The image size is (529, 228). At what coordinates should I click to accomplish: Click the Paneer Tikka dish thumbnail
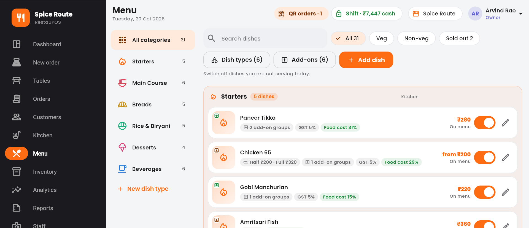pyautogui.click(x=223, y=123)
